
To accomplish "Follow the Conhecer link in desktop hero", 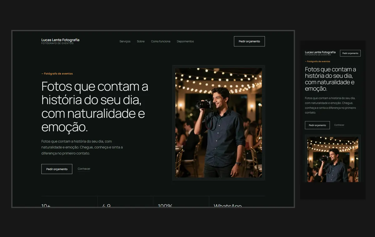I will pos(84,169).
